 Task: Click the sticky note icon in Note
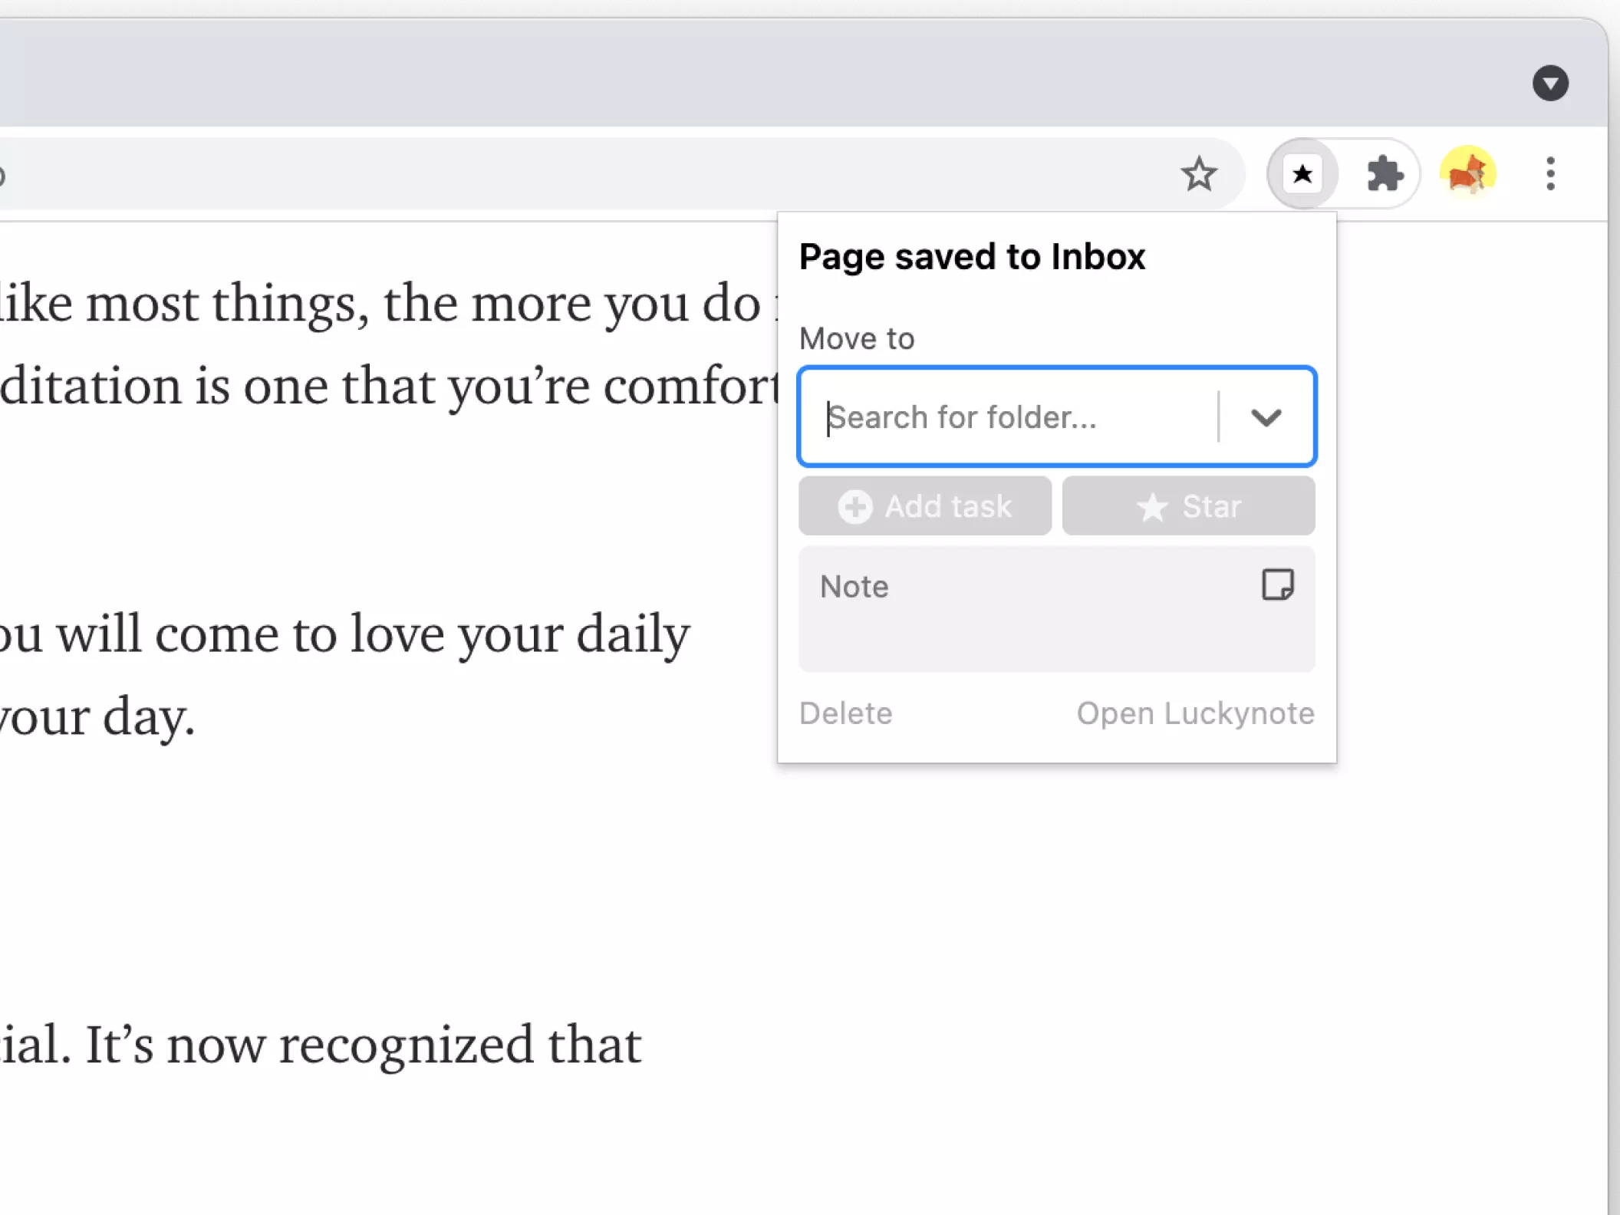(x=1278, y=585)
